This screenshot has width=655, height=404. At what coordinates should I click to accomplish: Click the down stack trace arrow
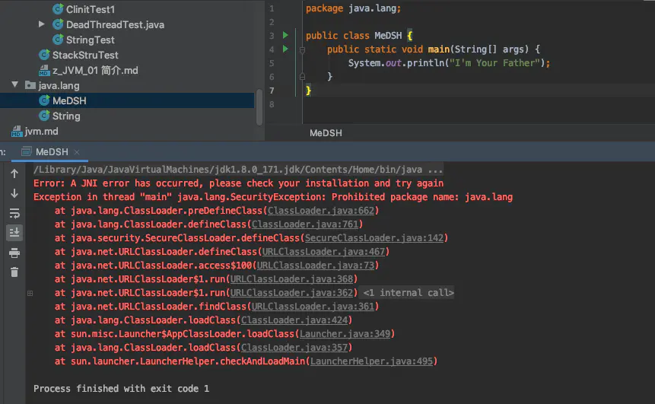pos(14,193)
